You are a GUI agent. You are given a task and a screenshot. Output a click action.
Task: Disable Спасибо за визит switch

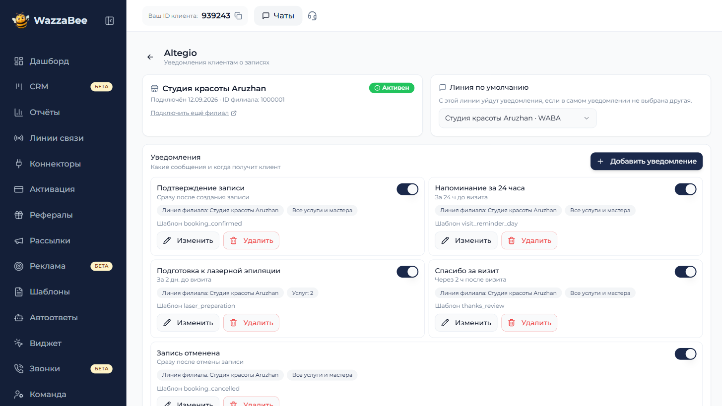pyautogui.click(x=685, y=272)
